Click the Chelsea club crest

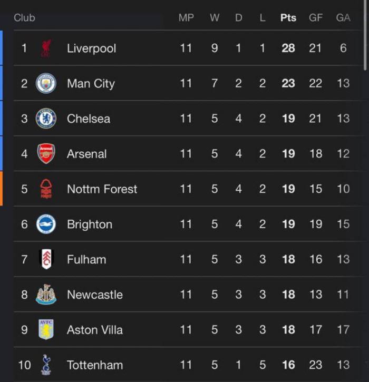pyautogui.click(x=46, y=119)
